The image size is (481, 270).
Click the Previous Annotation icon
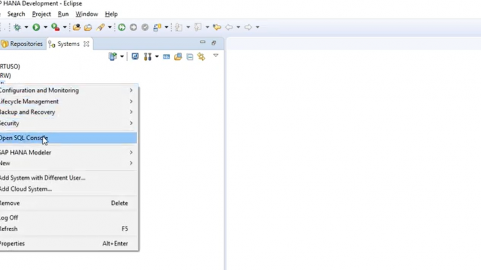coord(198,27)
